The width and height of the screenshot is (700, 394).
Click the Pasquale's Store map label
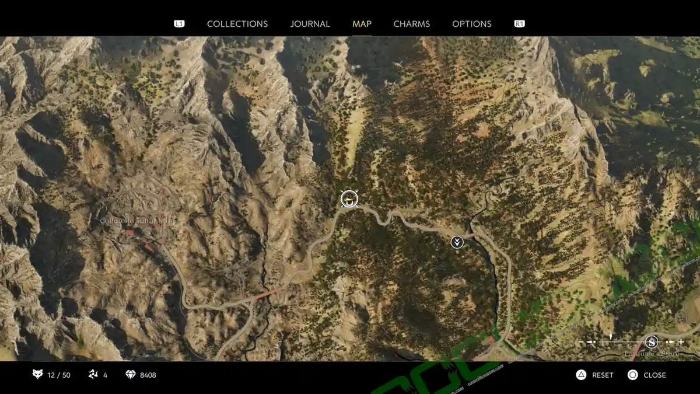pyautogui.click(x=652, y=354)
